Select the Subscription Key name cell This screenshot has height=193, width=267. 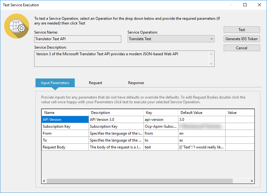[x=65, y=126]
